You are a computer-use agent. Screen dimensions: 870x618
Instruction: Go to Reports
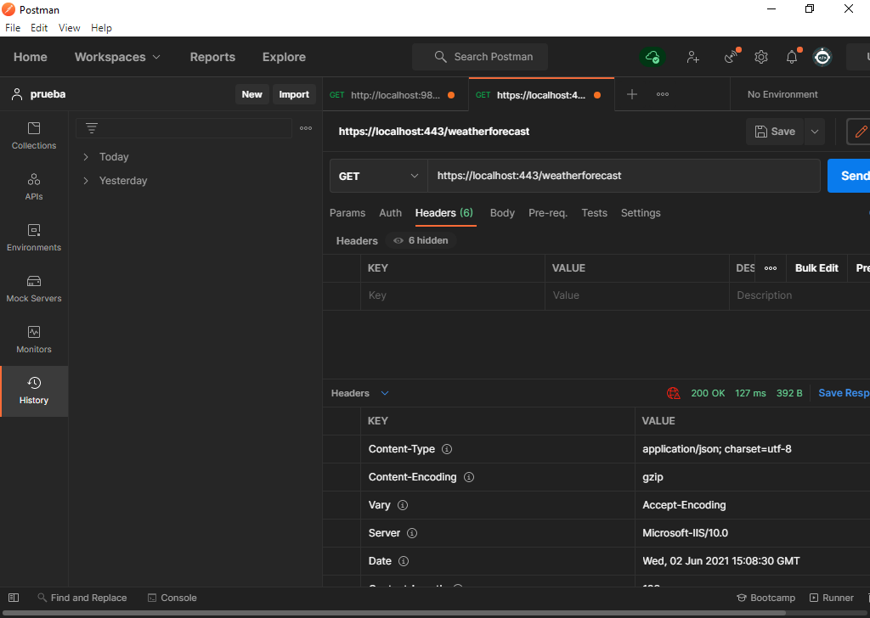(212, 57)
